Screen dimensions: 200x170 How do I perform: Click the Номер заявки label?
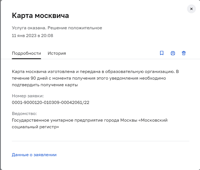[x=28, y=96]
